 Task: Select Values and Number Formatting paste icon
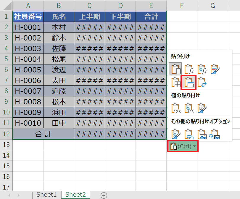click(x=189, y=108)
